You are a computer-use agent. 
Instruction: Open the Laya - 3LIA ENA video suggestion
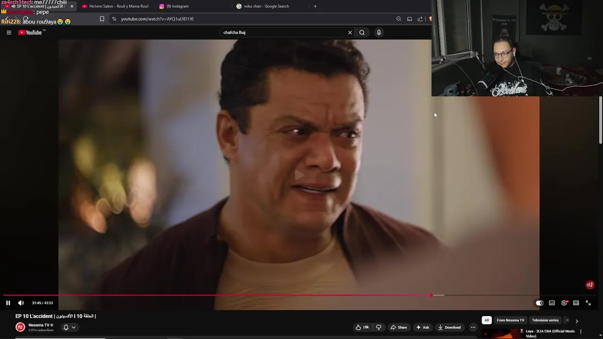(550, 333)
